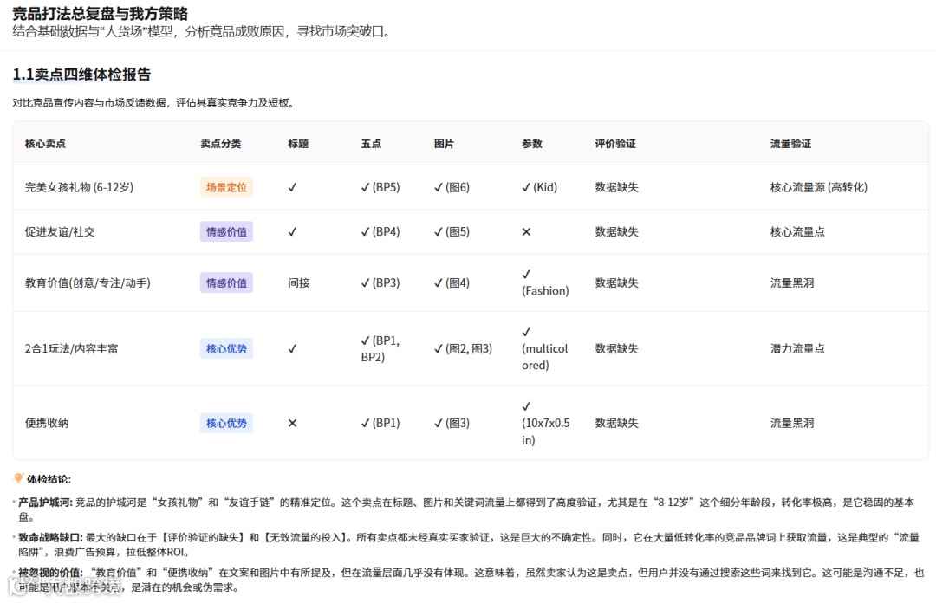This screenshot has height=603, width=936.
Task: Click the ✓ (图4) cell
Action: (x=452, y=283)
